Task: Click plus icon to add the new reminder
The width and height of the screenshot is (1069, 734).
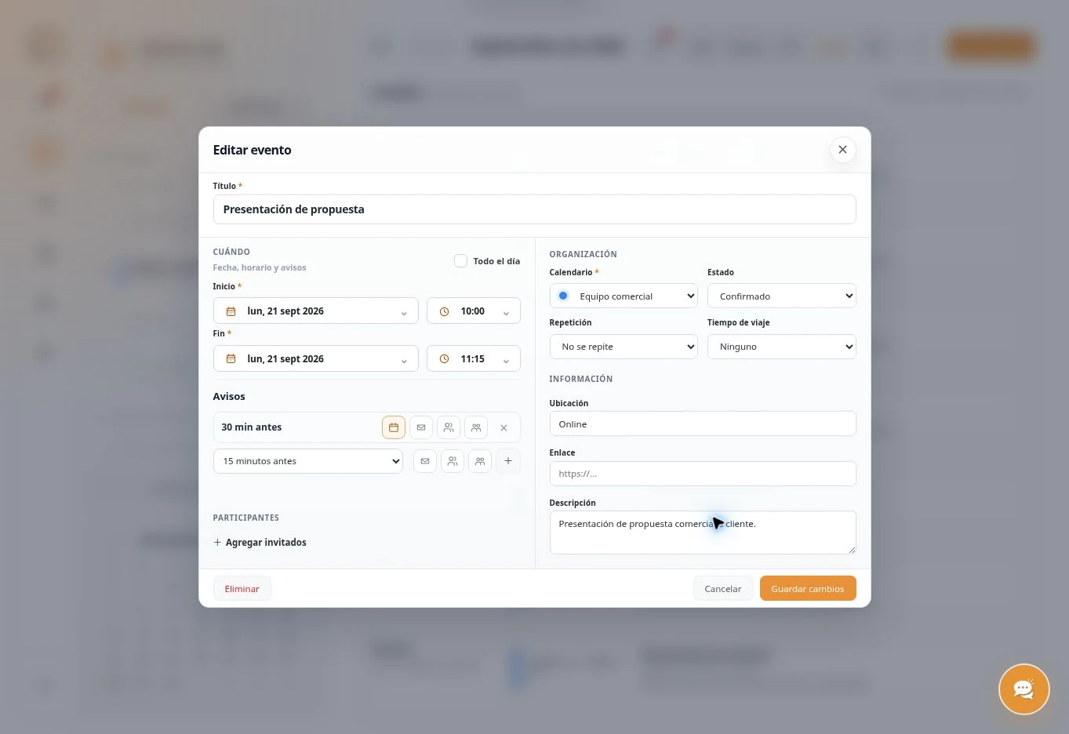Action: [508, 461]
